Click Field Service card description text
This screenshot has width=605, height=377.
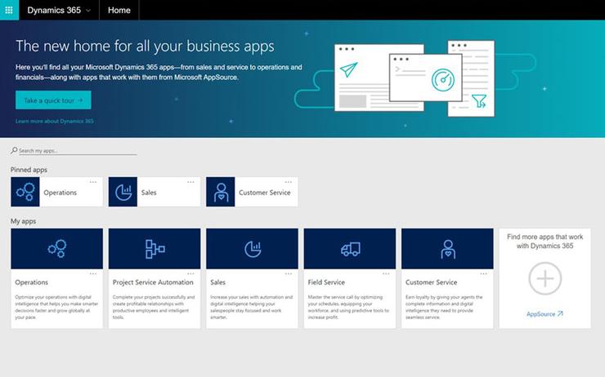348,308
